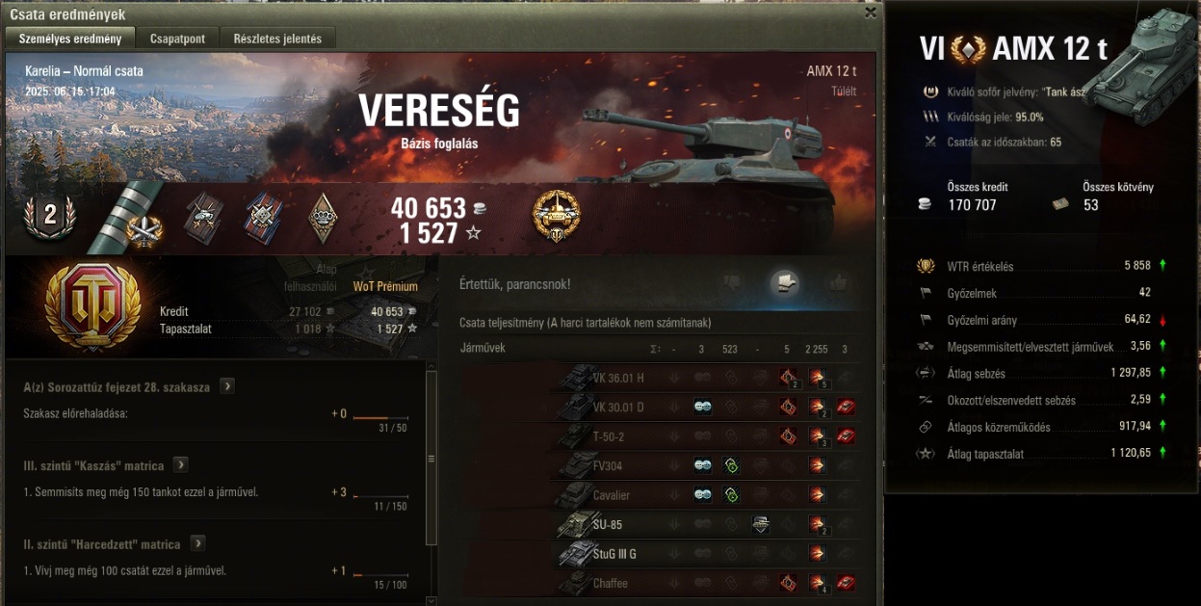This screenshot has width=1201, height=606.
Task: Expand the III. szintű Kaszás matrica arrow
Action: pos(180,464)
